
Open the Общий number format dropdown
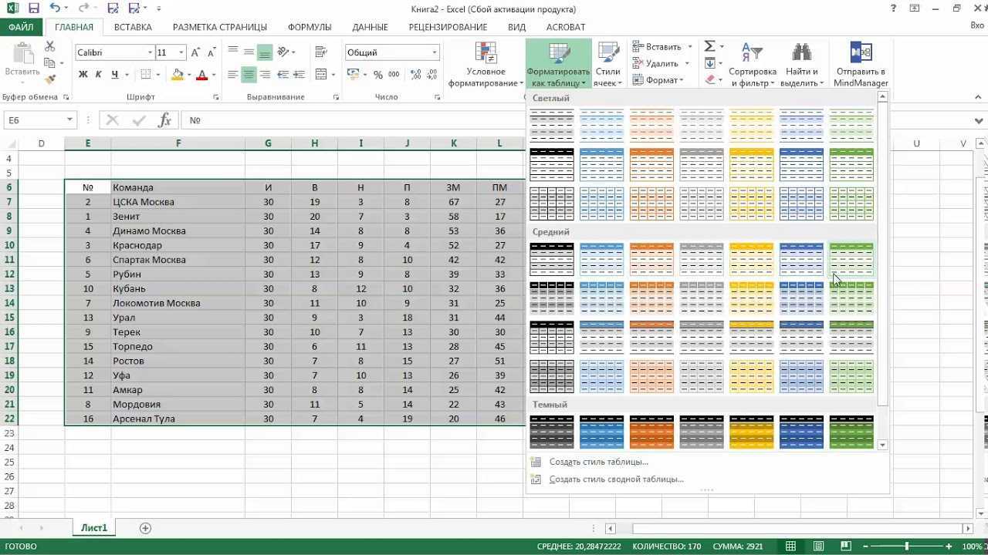tap(435, 52)
